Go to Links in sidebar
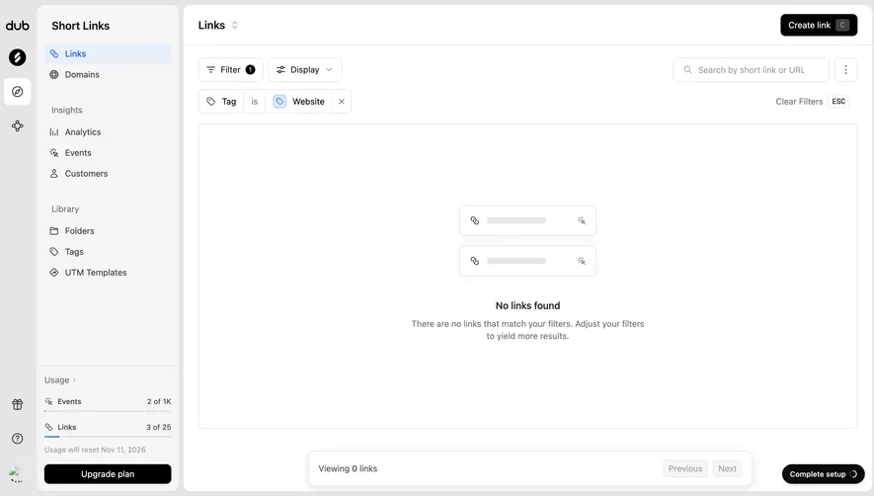 click(x=108, y=53)
